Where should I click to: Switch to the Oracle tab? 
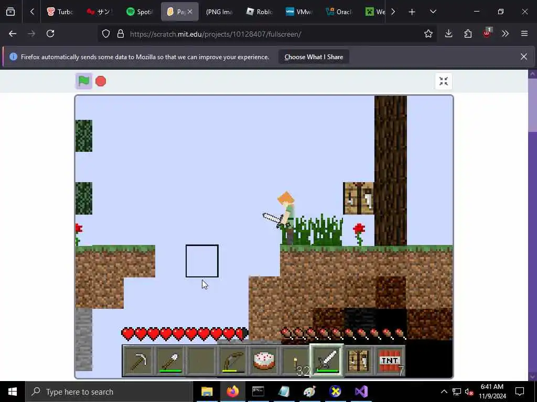coord(339,12)
